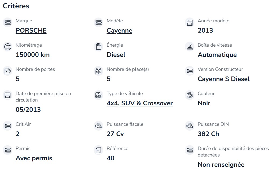Click the list icon beside Crit'Air
This screenshot has width=273, height=174.
click(x=8, y=126)
